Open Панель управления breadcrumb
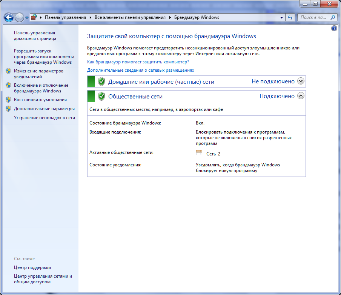 [x=65, y=17]
